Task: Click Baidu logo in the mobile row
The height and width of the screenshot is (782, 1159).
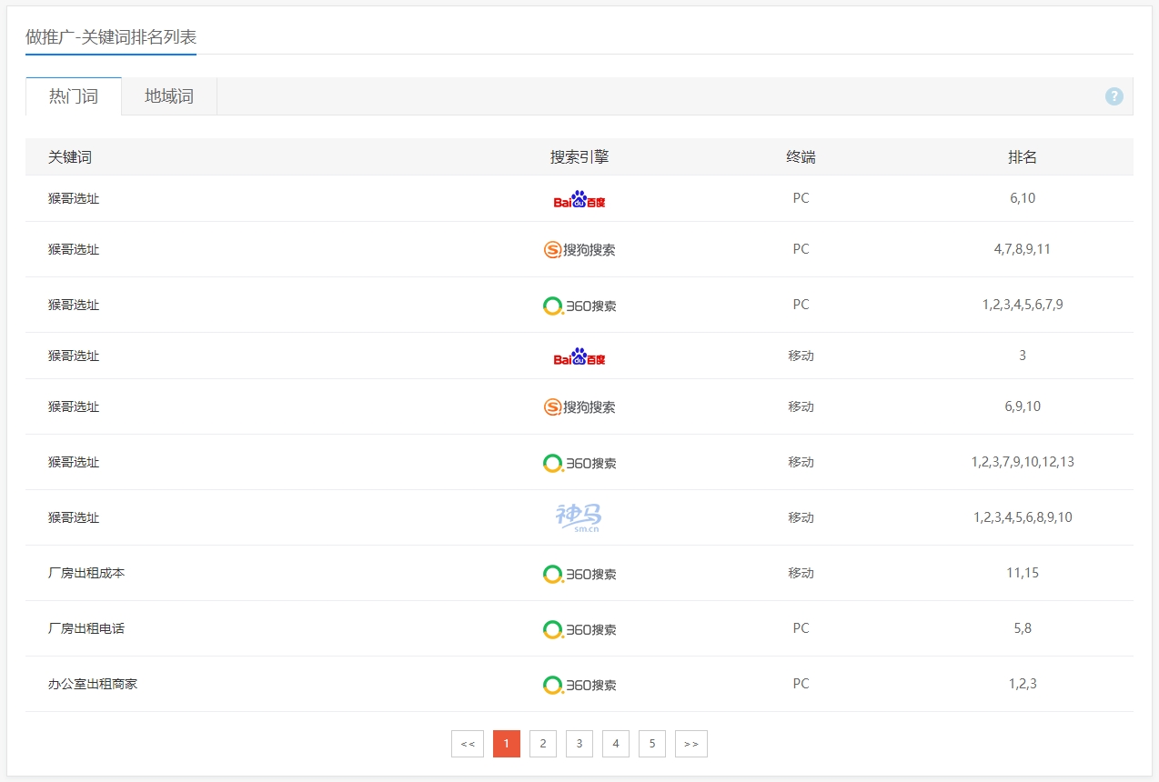Action: [x=579, y=356]
